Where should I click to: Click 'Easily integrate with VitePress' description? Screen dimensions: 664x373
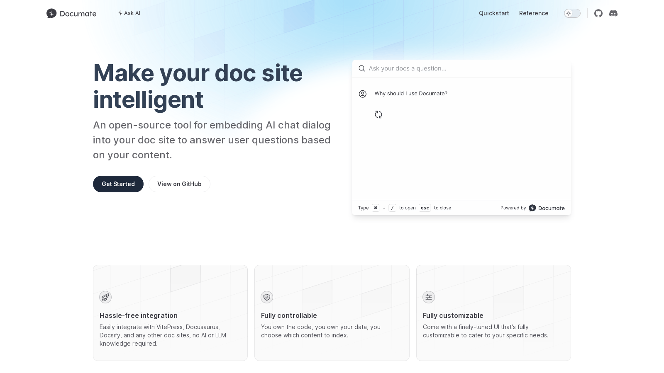click(163, 335)
